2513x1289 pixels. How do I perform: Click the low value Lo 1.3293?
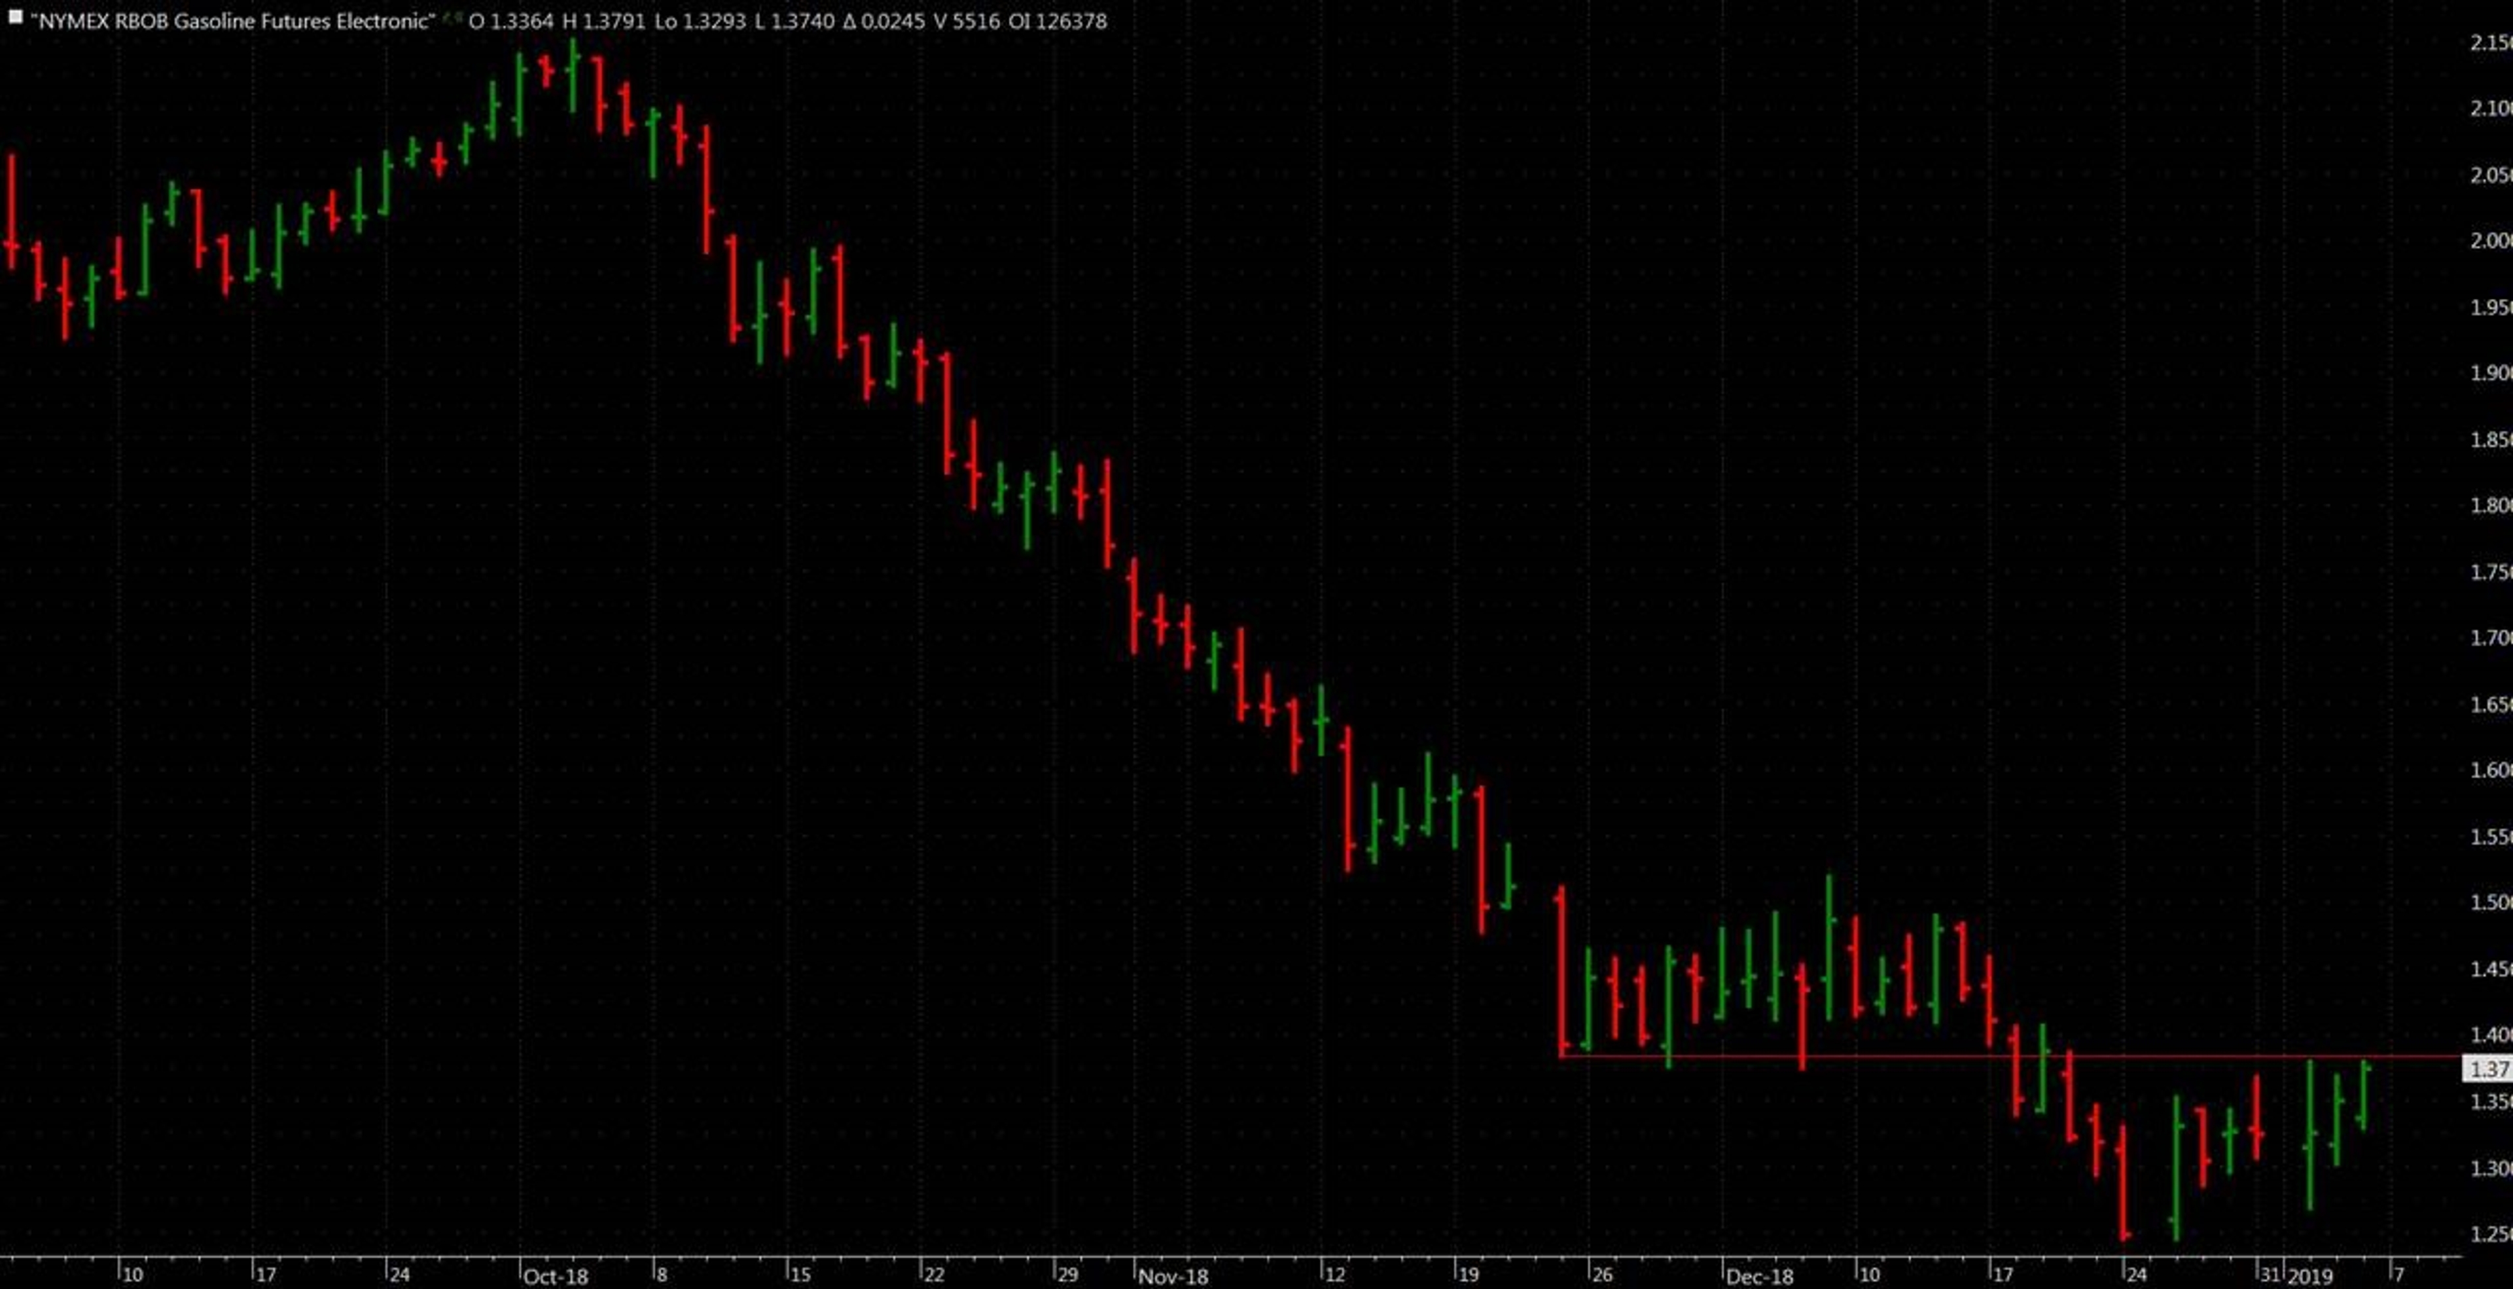(x=700, y=20)
